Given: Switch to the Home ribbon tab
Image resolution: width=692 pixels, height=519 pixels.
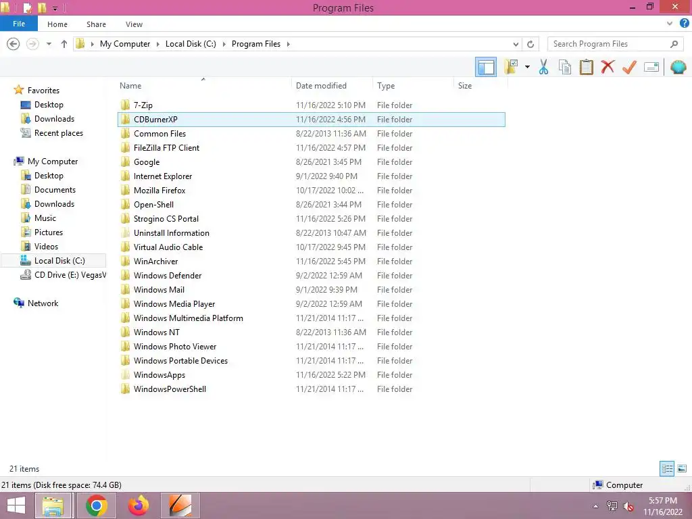Looking at the screenshot, I should (57, 24).
